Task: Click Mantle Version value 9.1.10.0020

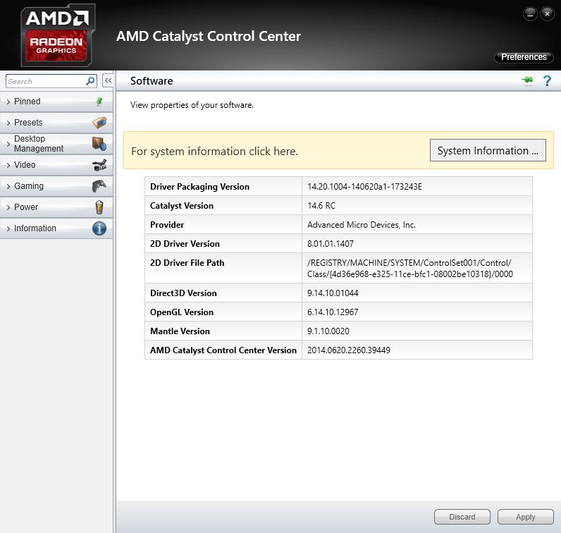Action: pyautogui.click(x=328, y=331)
